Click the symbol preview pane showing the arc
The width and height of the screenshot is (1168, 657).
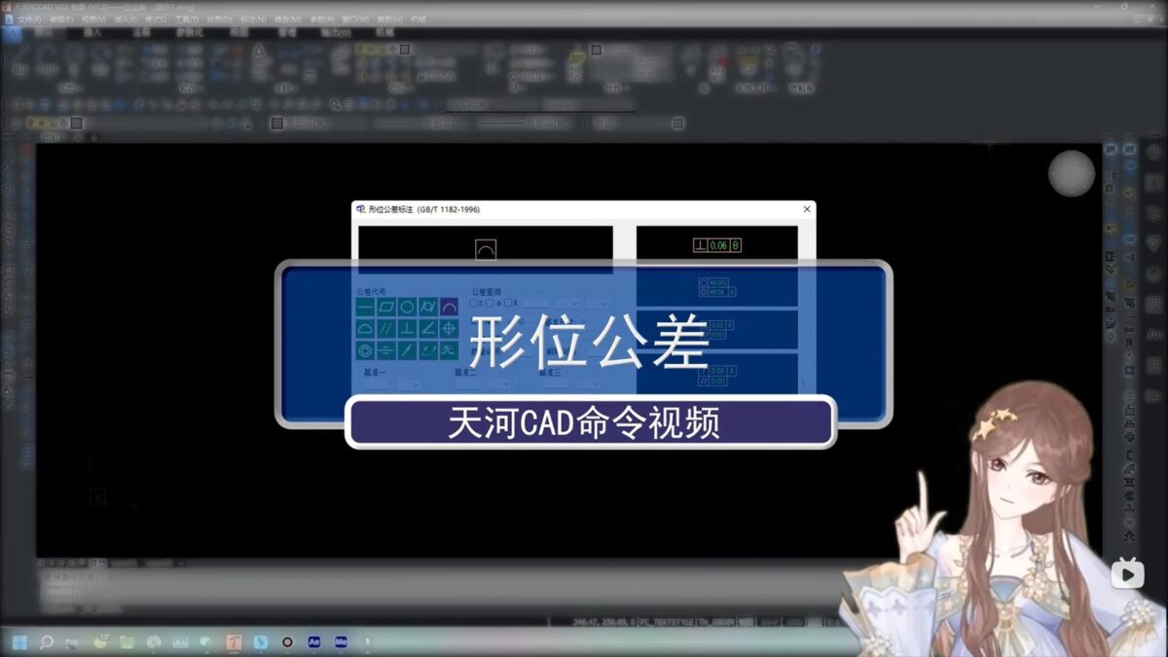click(x=486, y=249)
